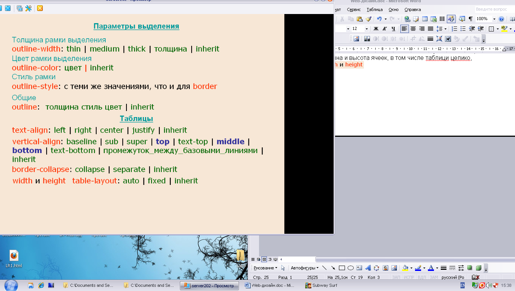
Task: Toggle Drawing toolbar button in Word Standard toolbar
Action: (x=451, y=19)
